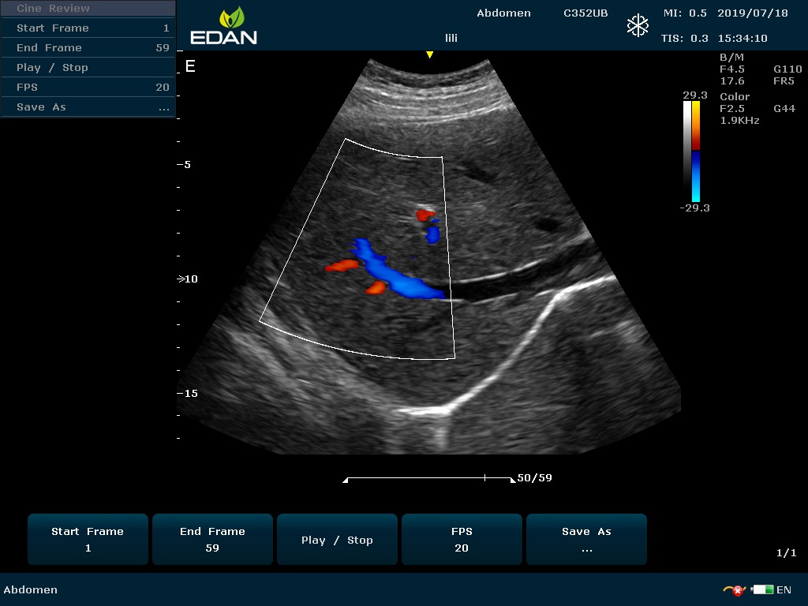Click the E orientation marker on the scan

pyautogui.click(x=190, y=66)
